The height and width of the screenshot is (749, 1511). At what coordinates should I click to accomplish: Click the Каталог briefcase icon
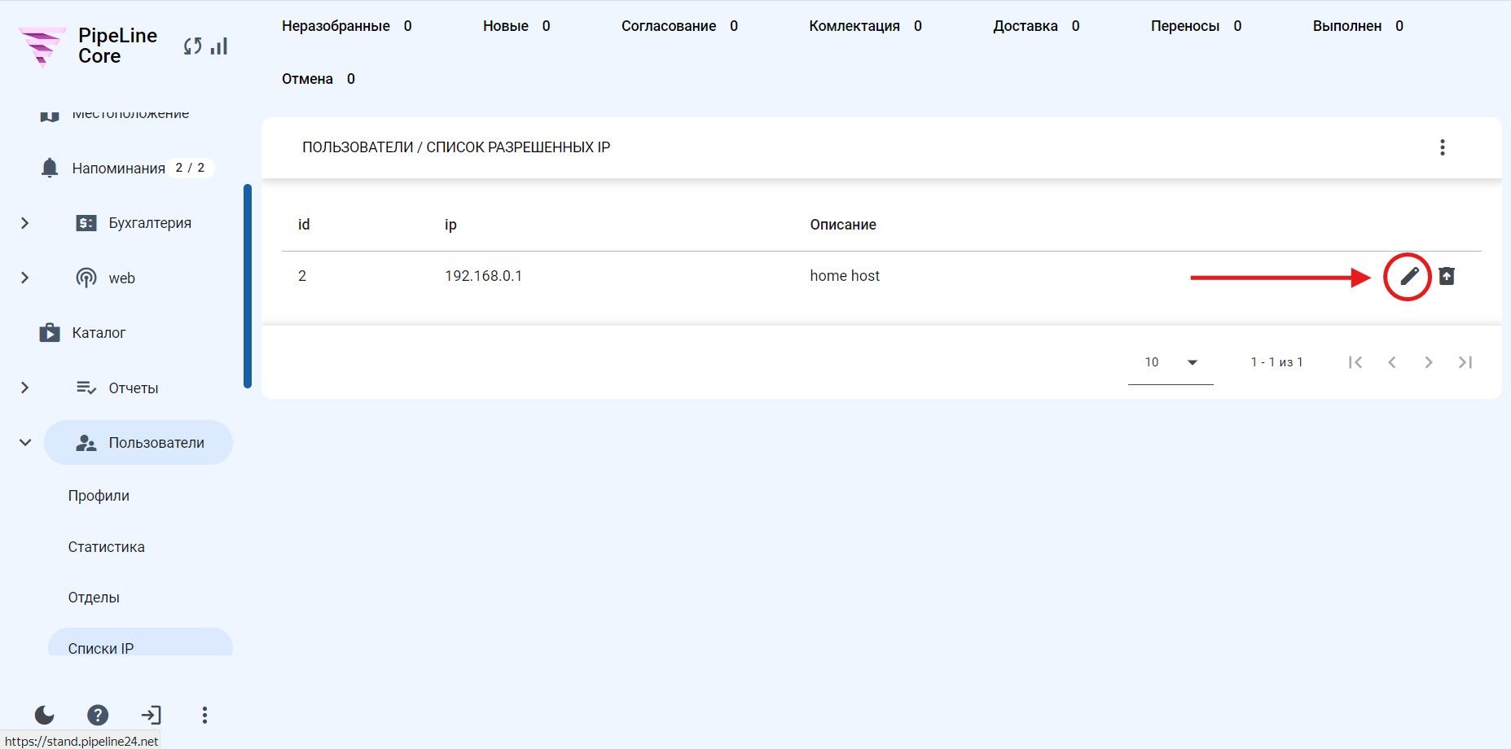pos(50,332)
